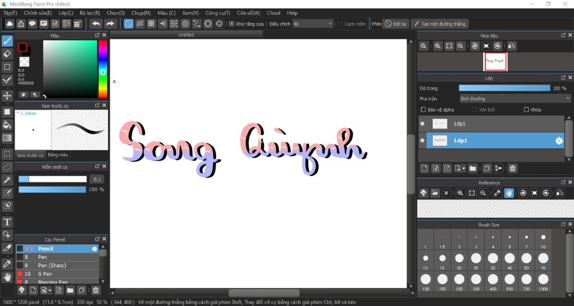Select the Dot tool below the Shape tool

7,80
